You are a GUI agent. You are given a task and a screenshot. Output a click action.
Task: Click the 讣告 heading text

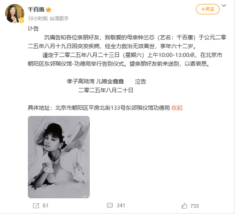tap(33, 29)
